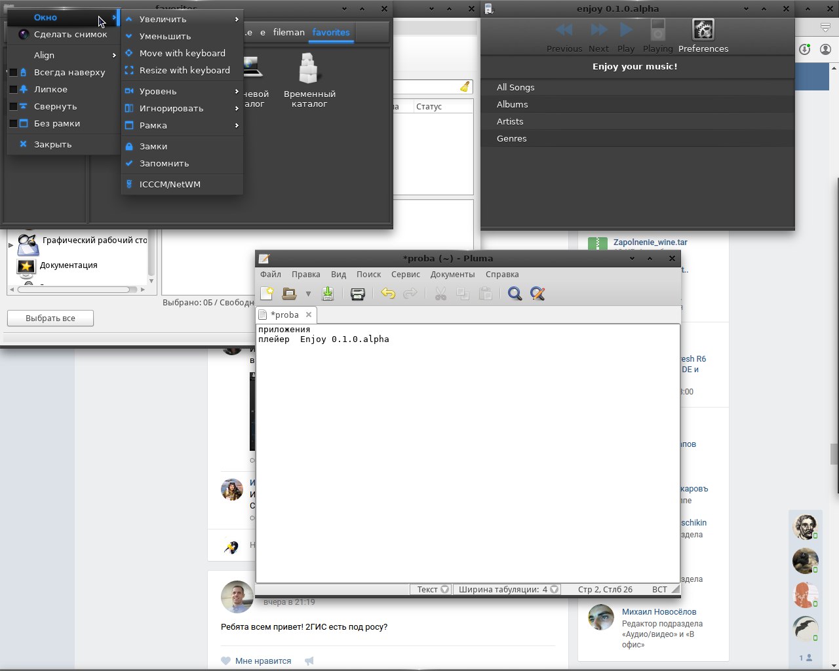Expand the Рамка submenu
839x671 pixels.
pyautogui.click(x=182, y=126)
